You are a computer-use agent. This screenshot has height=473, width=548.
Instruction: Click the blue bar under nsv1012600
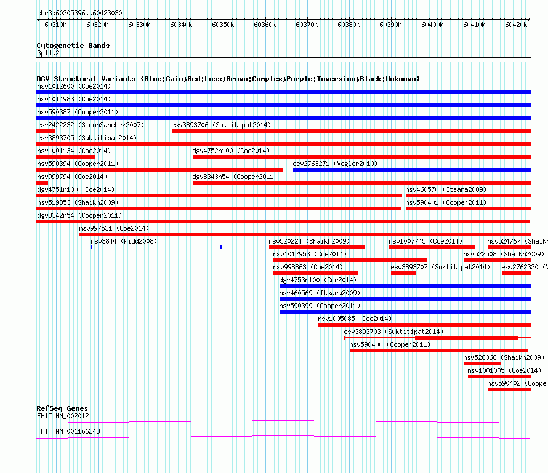[283, 92]
